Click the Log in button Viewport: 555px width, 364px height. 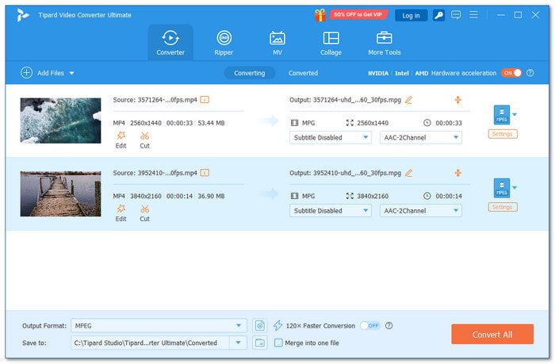coord(411,15)
